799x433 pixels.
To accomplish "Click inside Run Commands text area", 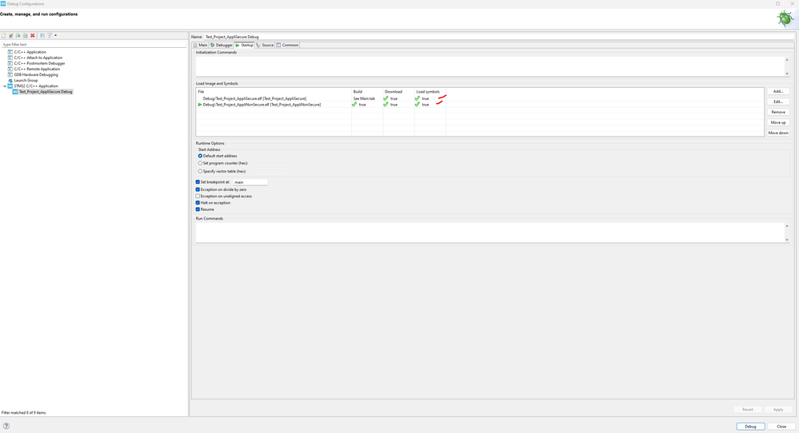I will click(489, 232).
